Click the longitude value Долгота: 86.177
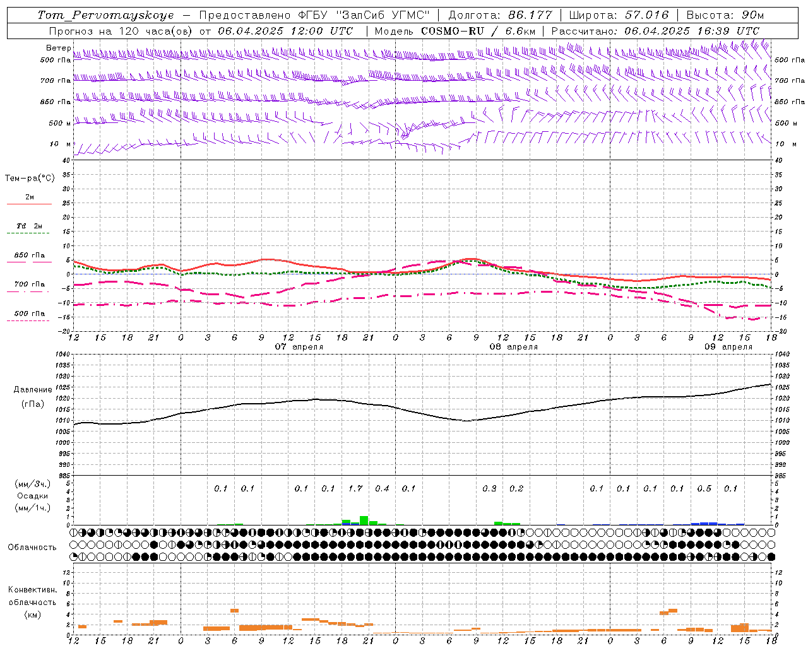 (501, 15)
